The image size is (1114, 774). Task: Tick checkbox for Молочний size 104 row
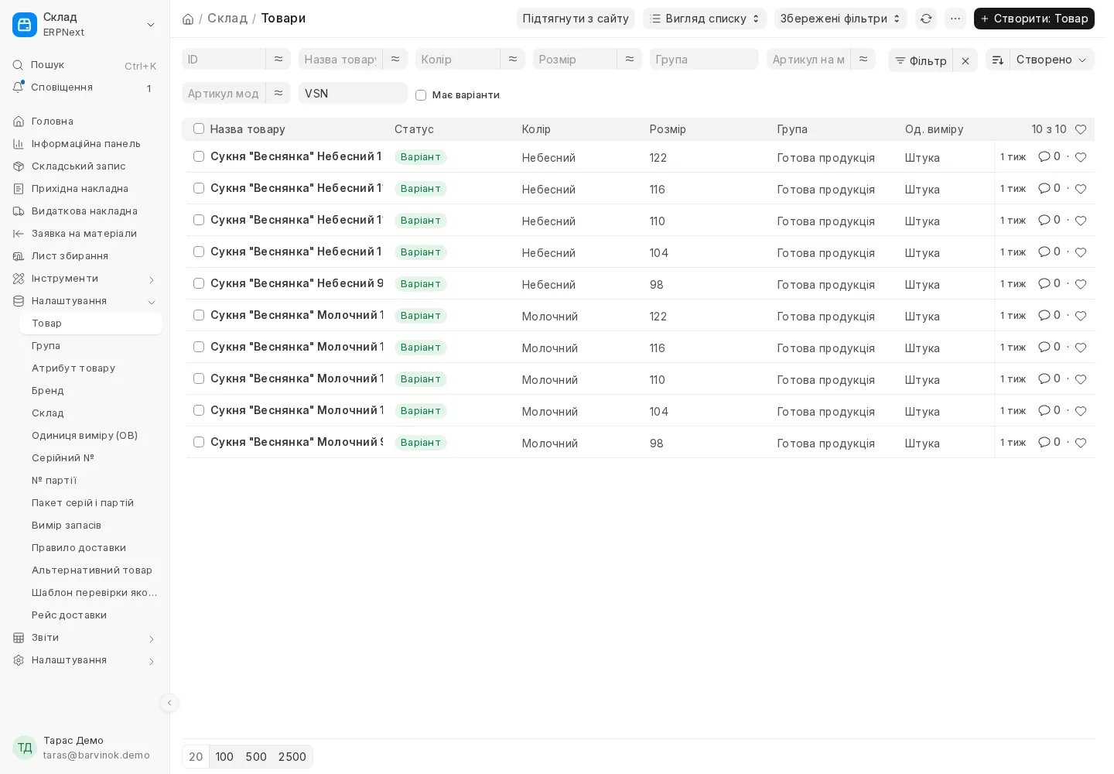199,410
